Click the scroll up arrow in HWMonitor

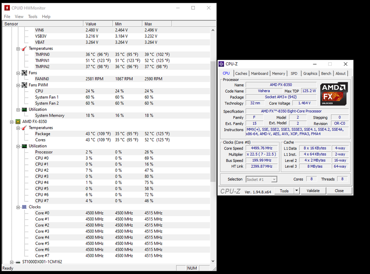pyautogui.click(x=213, y=30)
